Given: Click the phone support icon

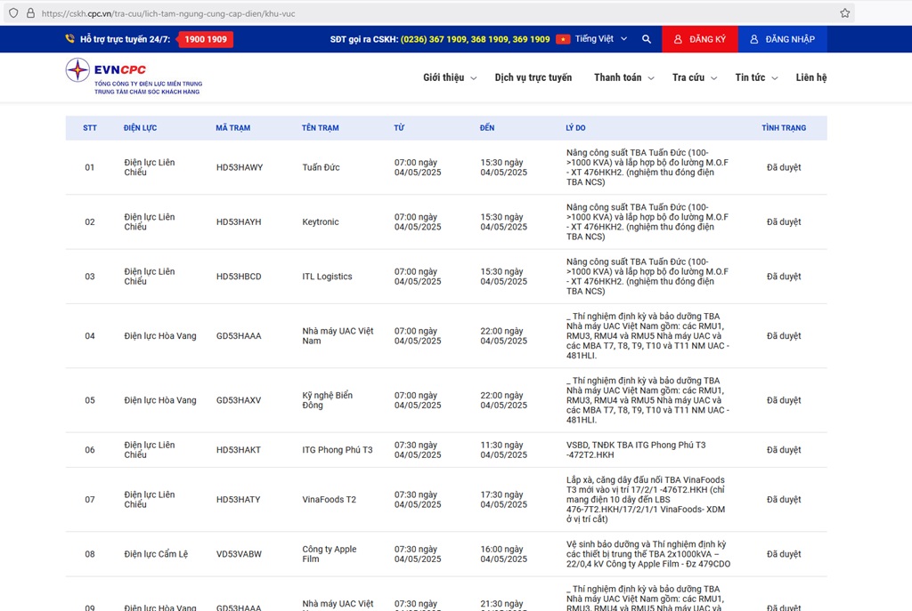Looking at the screenshot, I should 69,39.
